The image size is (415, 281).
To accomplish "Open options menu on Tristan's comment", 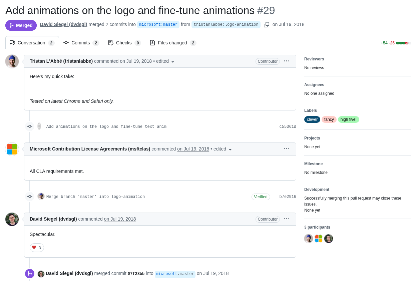I will (287, 61).
